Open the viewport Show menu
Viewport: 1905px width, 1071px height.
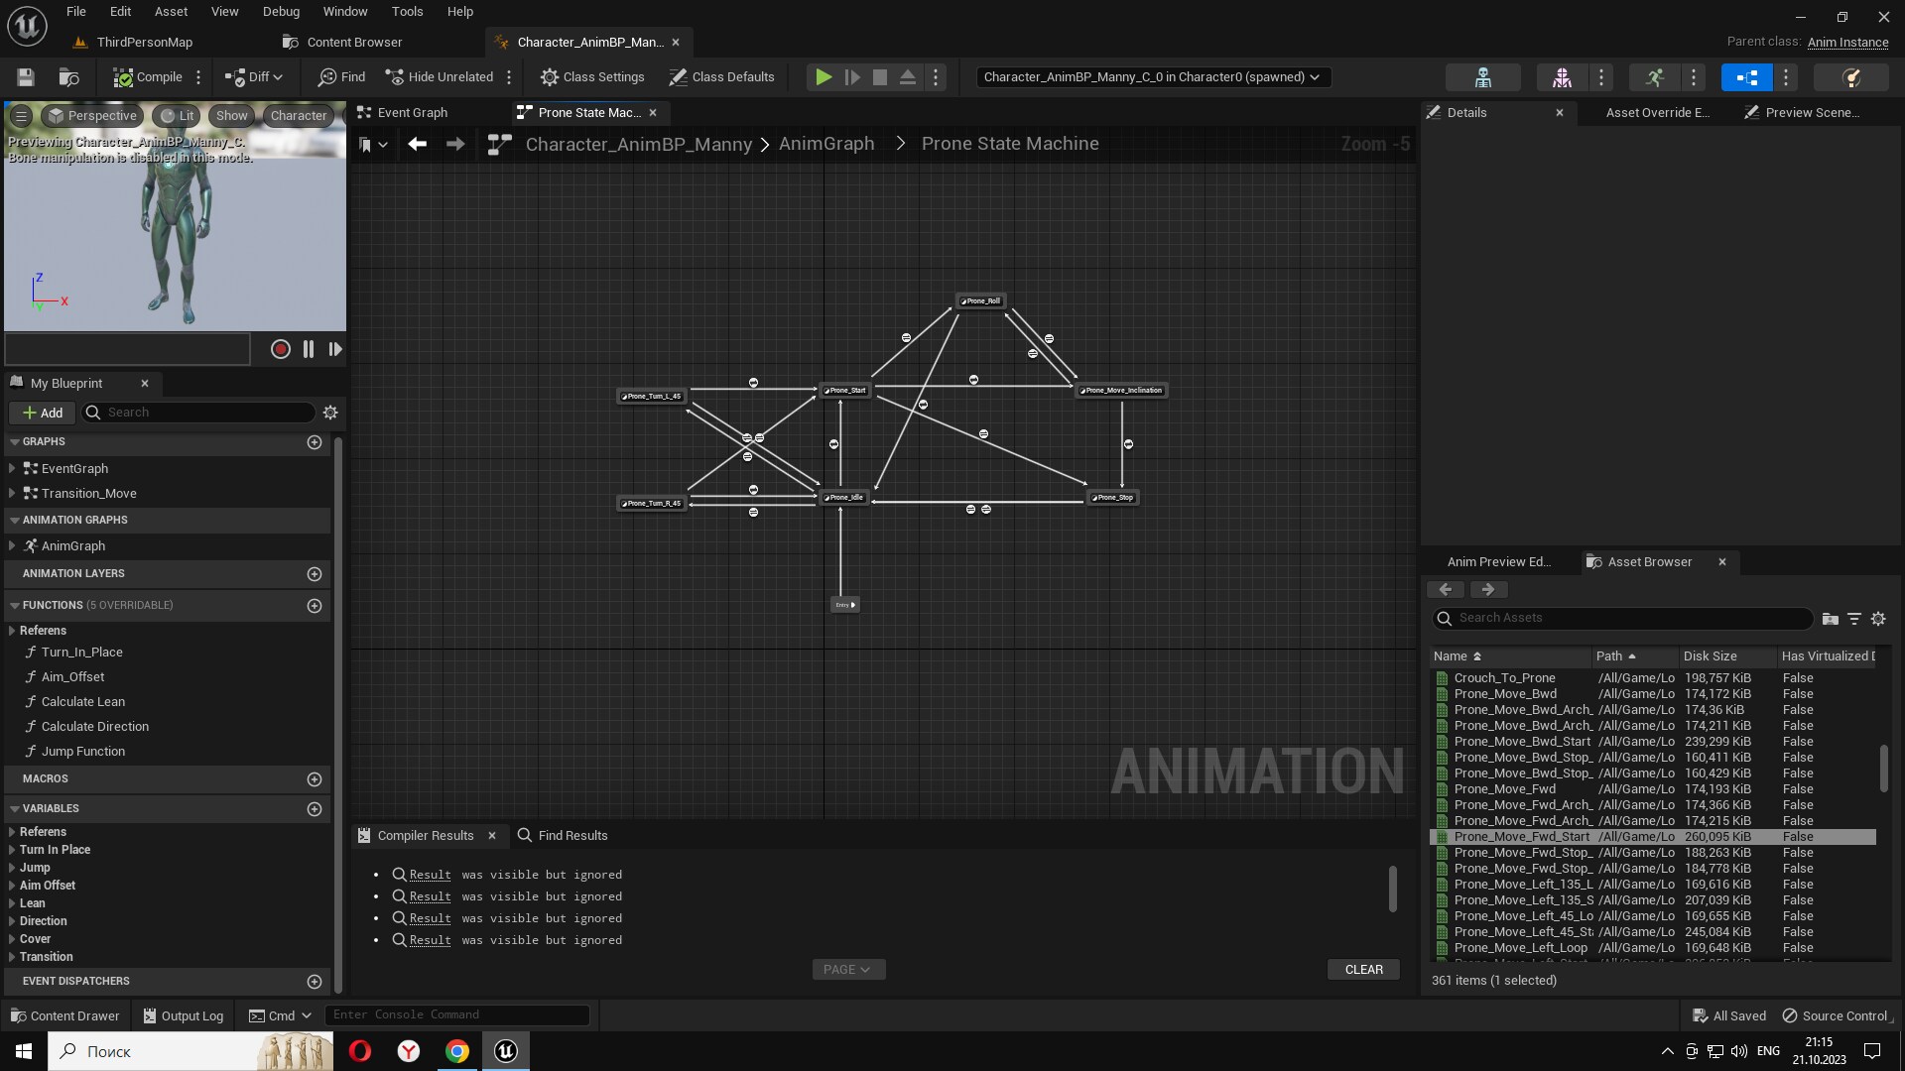[231, 116]
